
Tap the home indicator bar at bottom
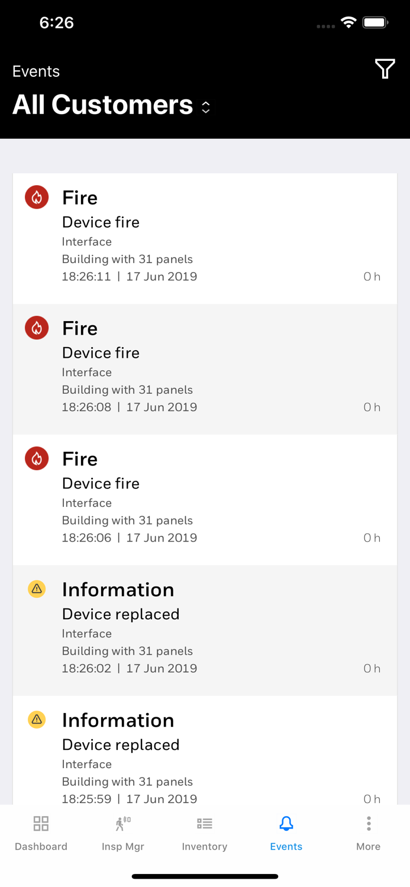pyautogui.click(x=205, y=876)
